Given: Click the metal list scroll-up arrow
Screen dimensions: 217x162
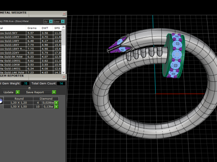Looking at the screenshot, I should 63,27.
